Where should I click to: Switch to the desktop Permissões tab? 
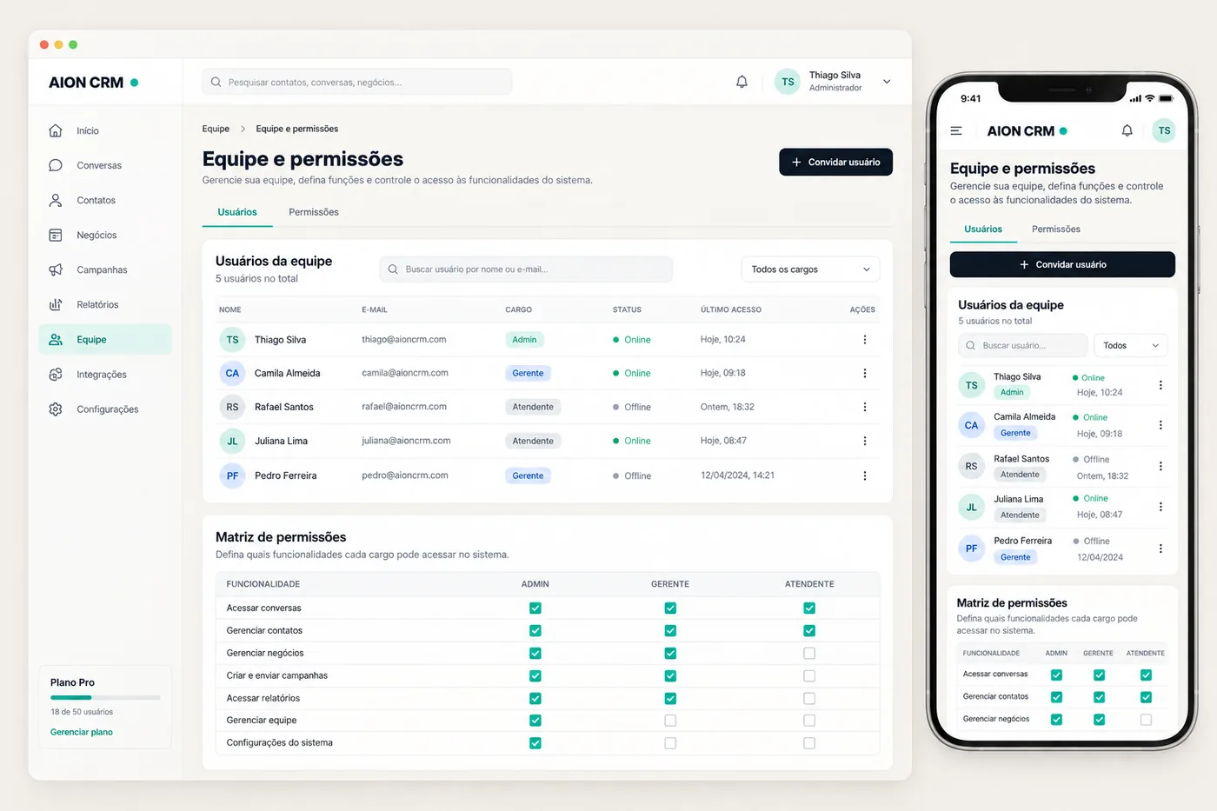314,212
